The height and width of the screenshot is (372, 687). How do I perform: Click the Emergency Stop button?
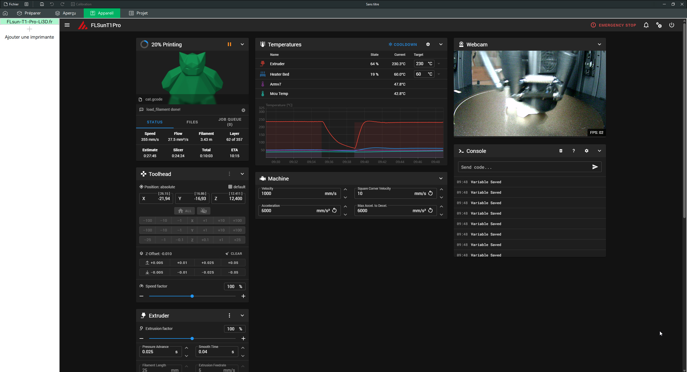click(613, 25)
